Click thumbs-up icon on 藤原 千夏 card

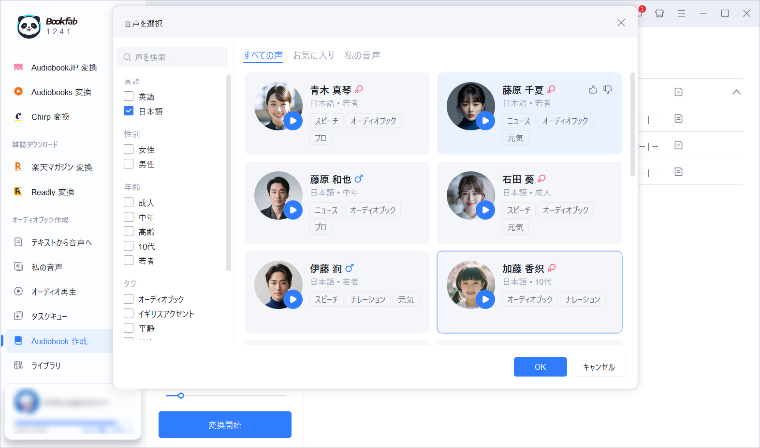(x=593, y=89)
